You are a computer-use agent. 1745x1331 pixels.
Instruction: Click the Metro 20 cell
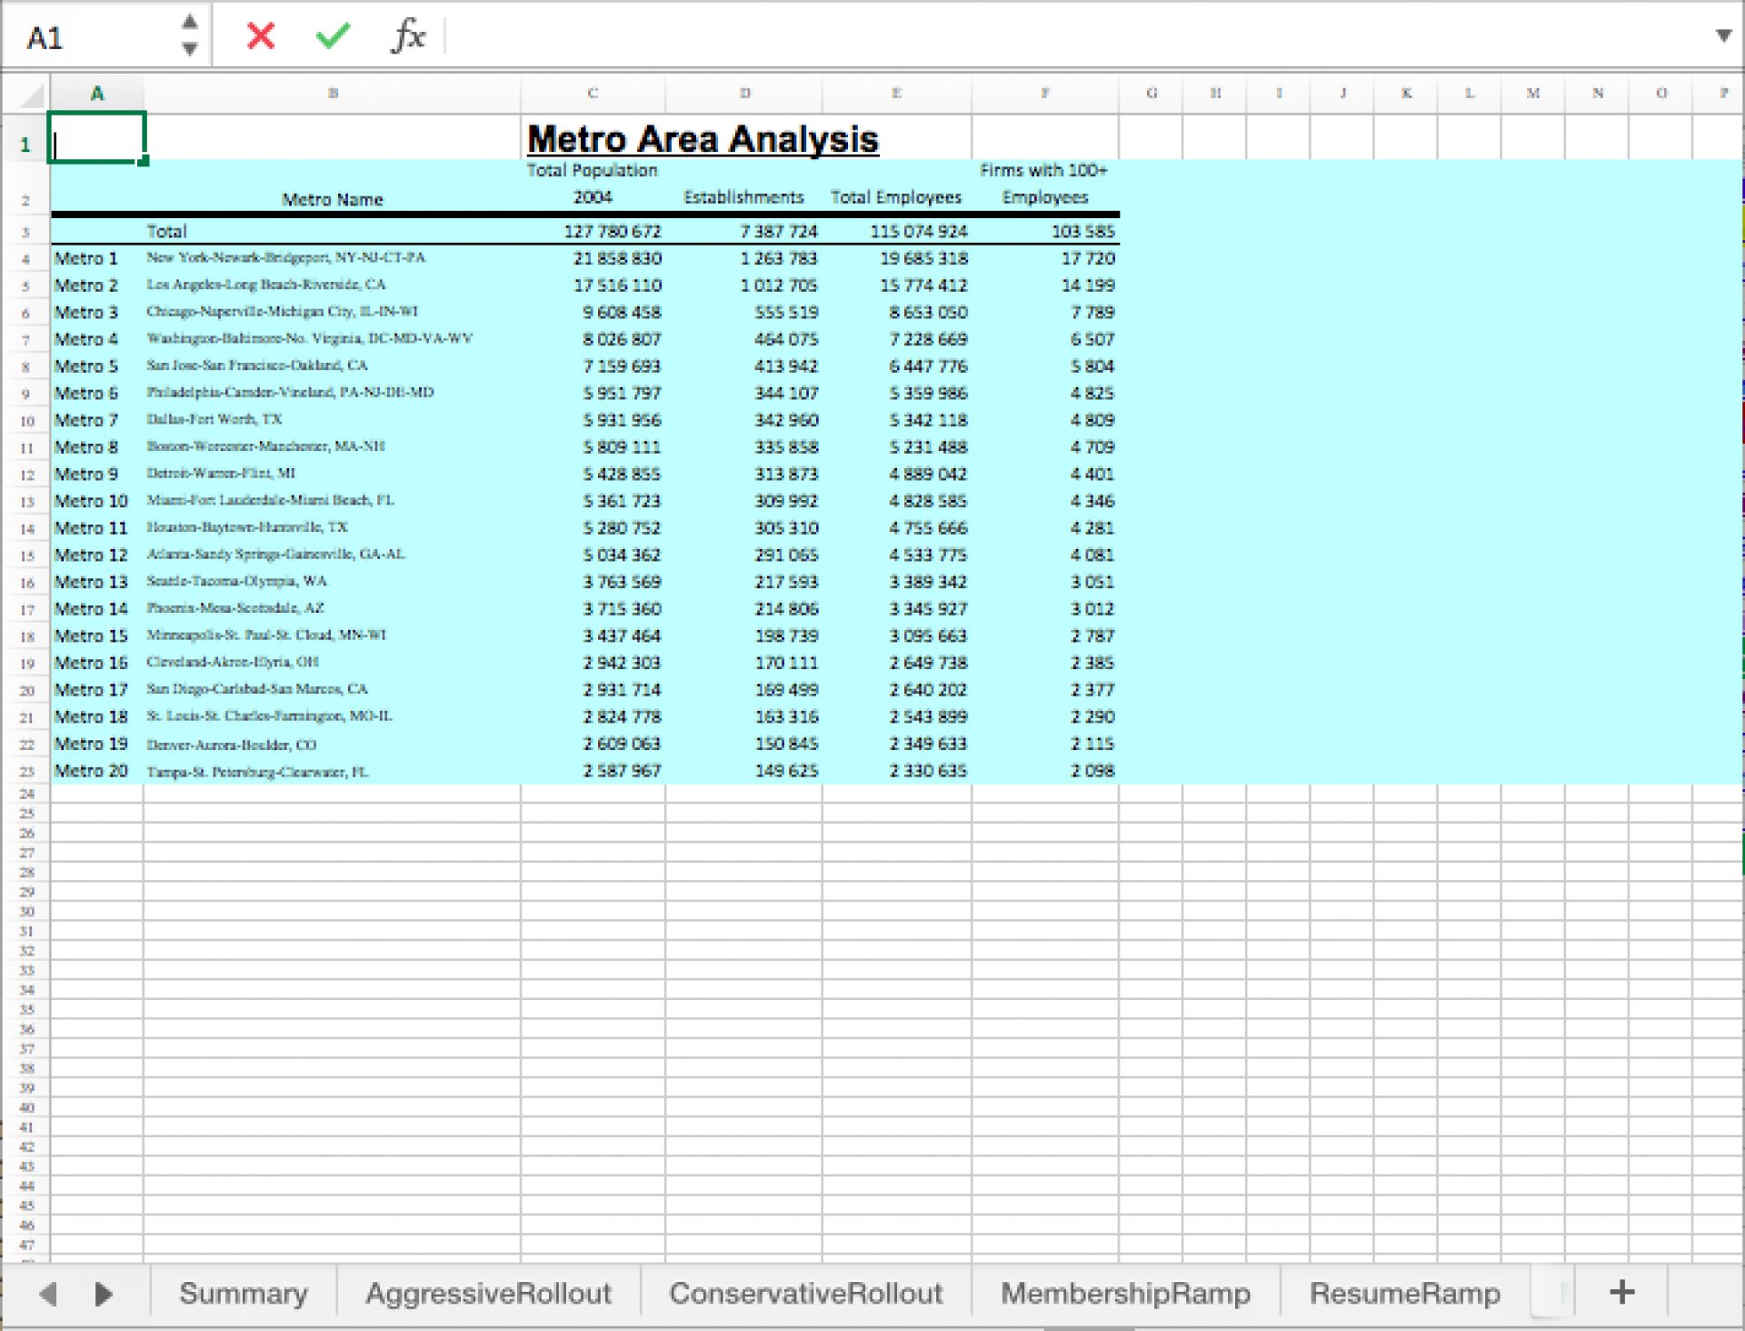(x=97, y=771)
